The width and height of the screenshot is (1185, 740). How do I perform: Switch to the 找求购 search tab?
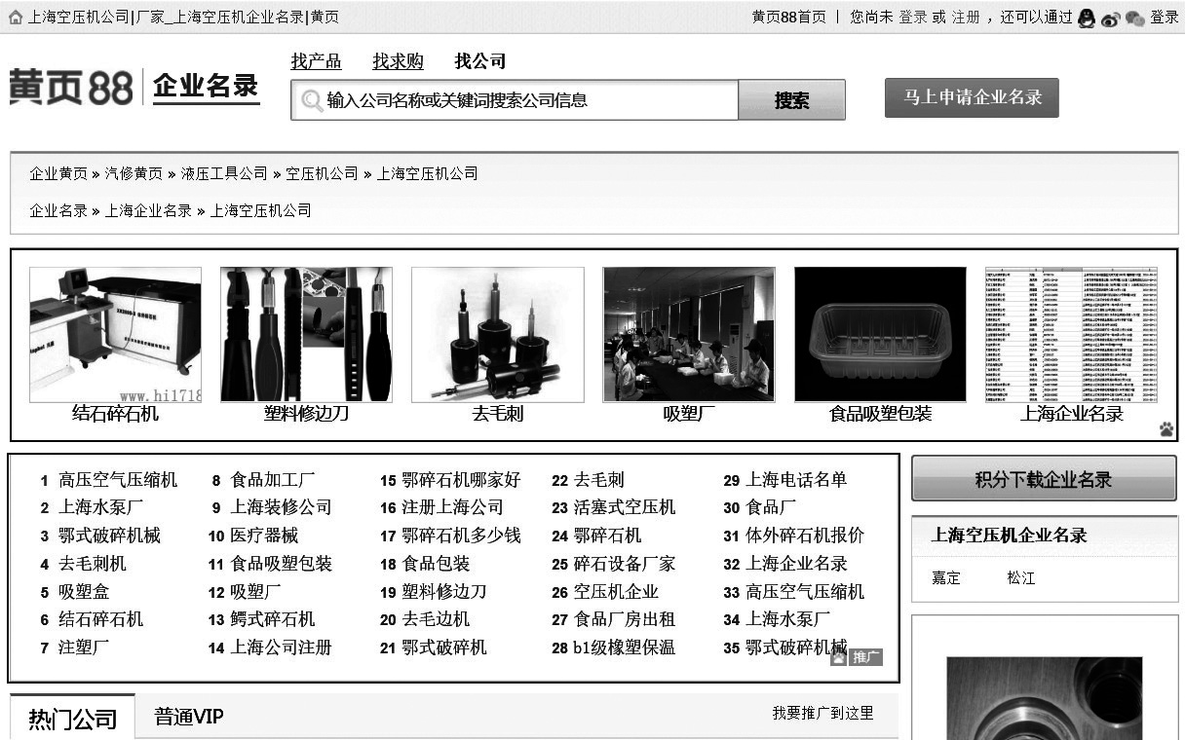(x=398, y=61)
